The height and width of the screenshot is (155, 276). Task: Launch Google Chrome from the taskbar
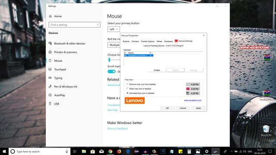110,151
